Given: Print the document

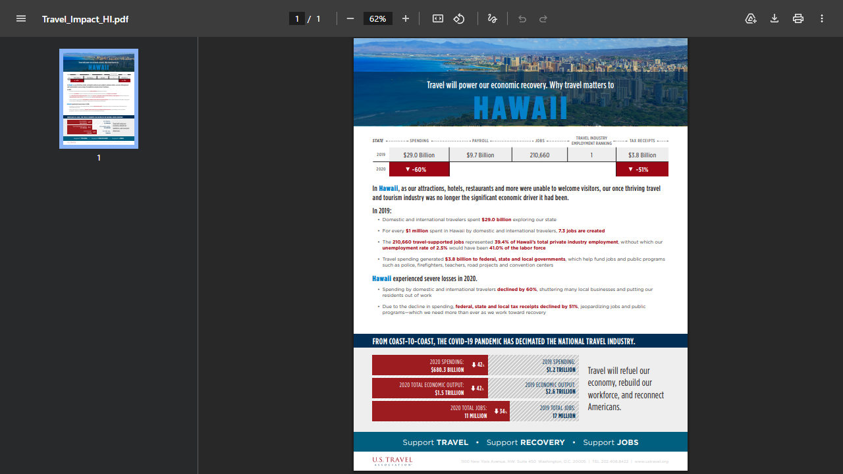Looking at the screenshot, I should (x=798, y=18).
